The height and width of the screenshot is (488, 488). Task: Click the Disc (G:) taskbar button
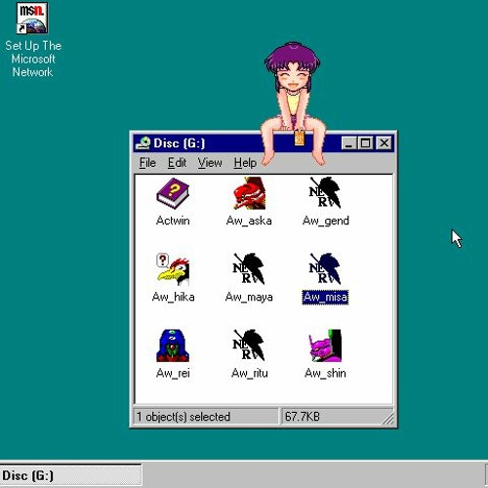(71, 475)
